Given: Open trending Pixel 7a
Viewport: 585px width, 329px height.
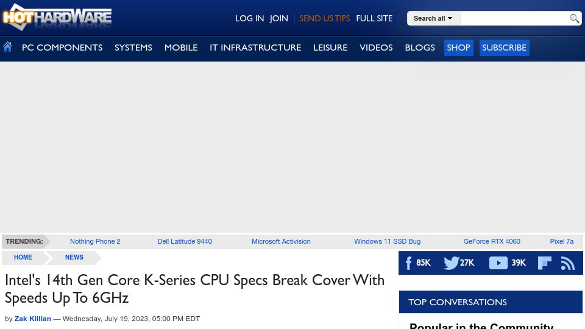Looking at the screenshot, I should coord(561,241).
